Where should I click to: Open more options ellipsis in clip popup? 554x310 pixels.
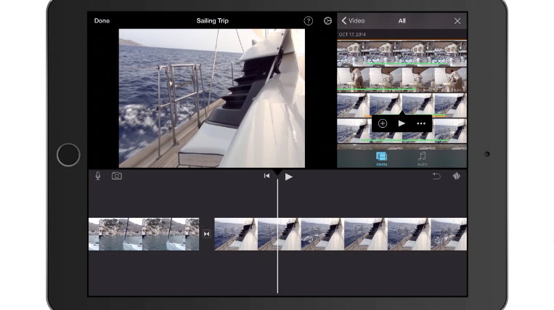click(x=421, y=123)
